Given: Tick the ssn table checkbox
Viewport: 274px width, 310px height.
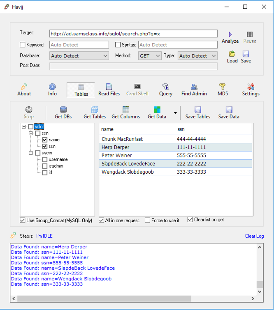Looking at the screenshot, I should (37, 133).
